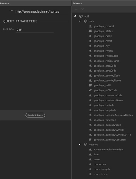136x179 pixels.
Task: Select the geoplugin_request field label
Action: (x=104, y=26)
